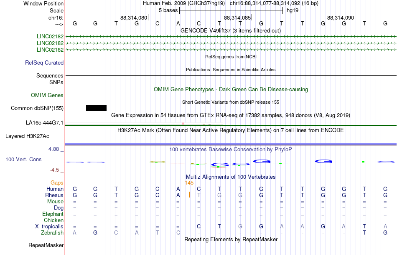The width and height of the screenshot is (397, 255).
Task: Click Repeating Elements by RepeatMasker title
Action: [231, 239]
